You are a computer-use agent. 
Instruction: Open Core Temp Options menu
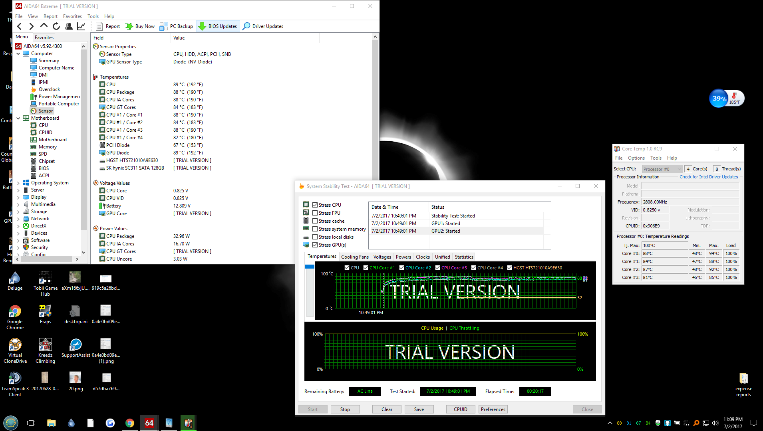point(636,158)
